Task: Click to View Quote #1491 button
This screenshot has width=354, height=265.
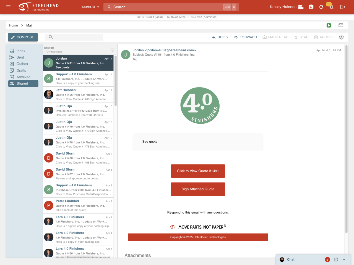Action: pos(198,171)
